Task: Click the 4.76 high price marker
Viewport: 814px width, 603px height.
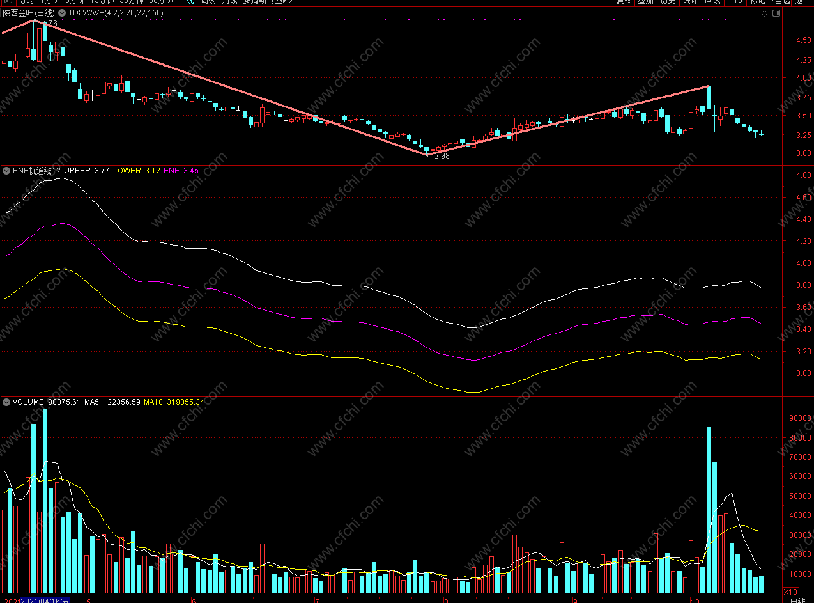Action: point(49,24)
